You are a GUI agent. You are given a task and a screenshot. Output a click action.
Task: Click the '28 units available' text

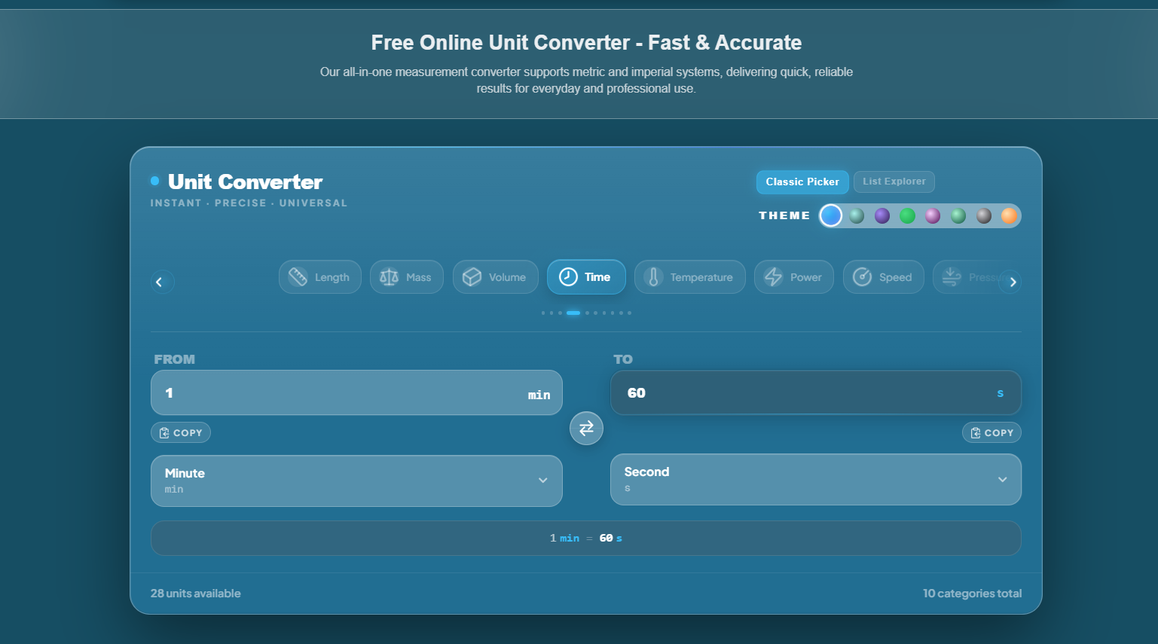tap(196, 594)
